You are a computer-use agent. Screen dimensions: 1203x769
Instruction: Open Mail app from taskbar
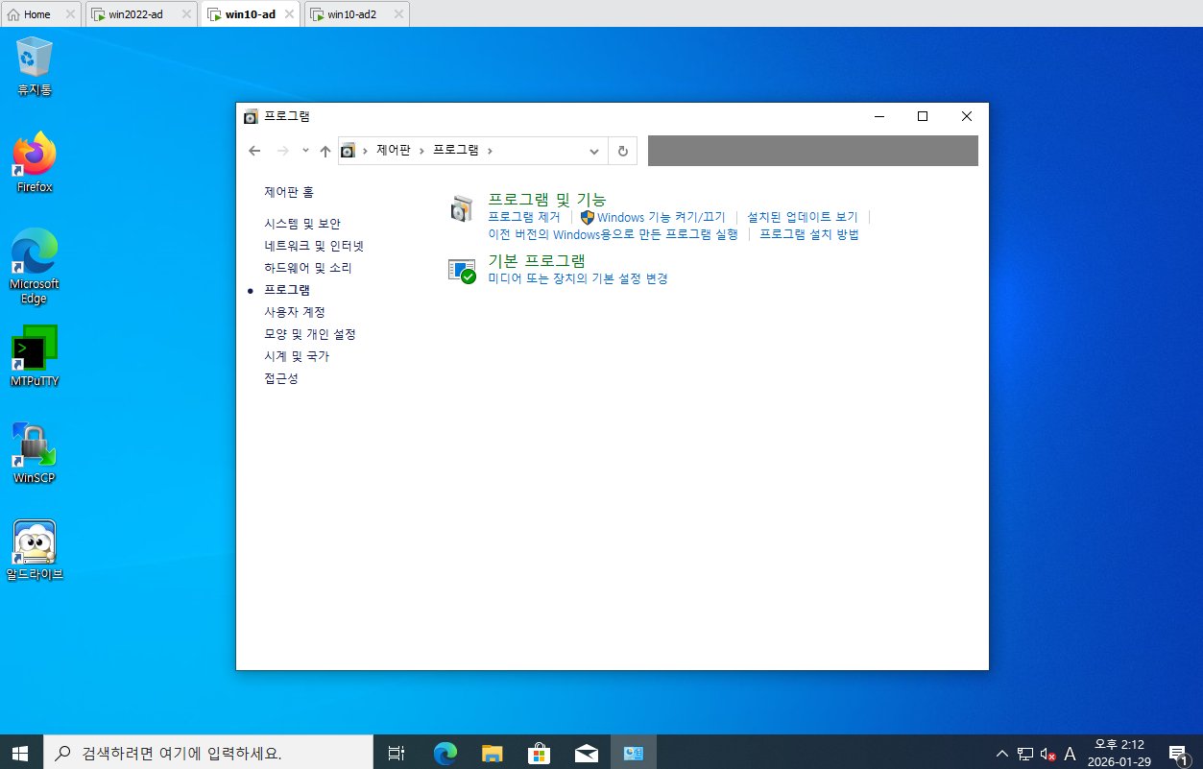tap(587, 753)
